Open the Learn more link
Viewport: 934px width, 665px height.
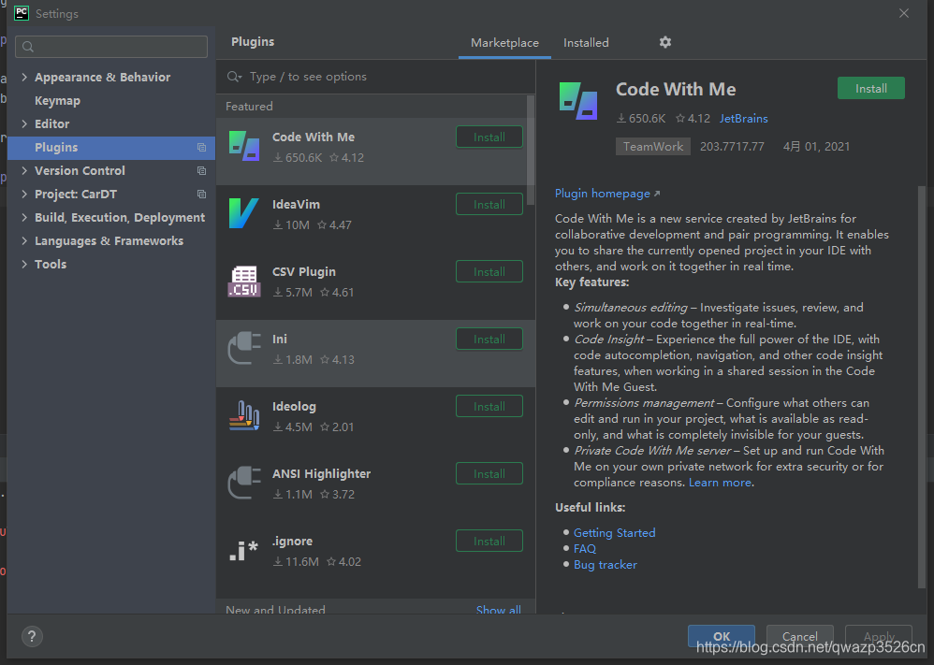tap(720, 483)
